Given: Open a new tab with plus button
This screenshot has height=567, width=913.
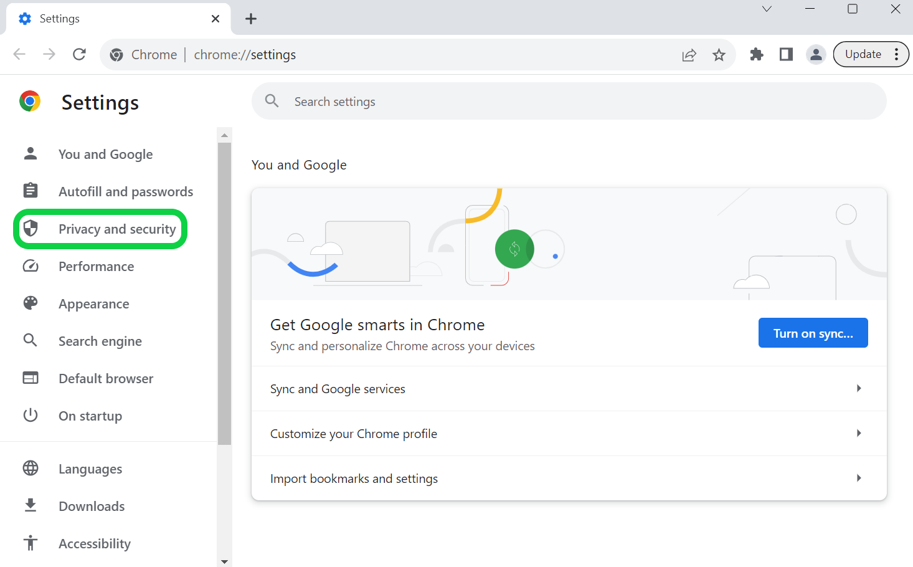Looking at the screenshot, I should (251, 19).
